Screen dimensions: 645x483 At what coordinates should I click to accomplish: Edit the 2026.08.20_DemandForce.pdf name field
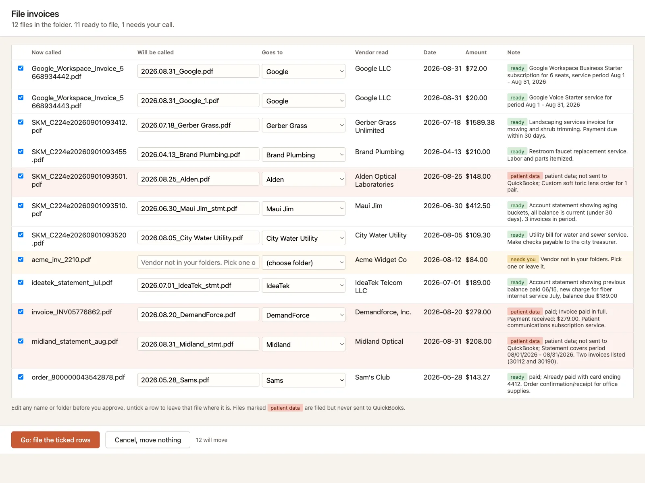[x=198, y=314]
